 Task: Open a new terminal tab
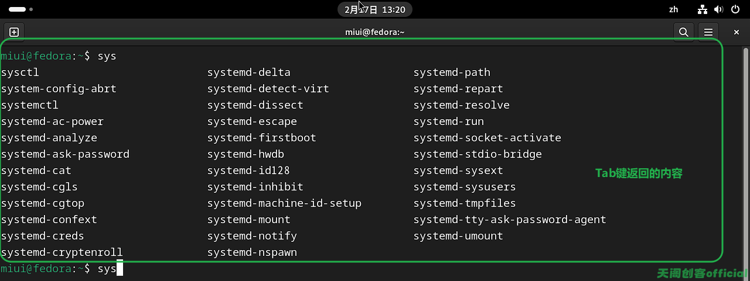point(14,32)
